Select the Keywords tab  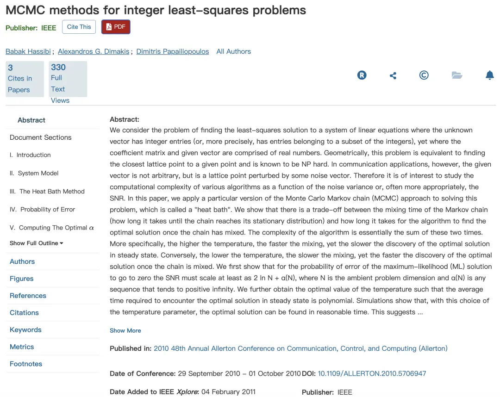(25, 330)
